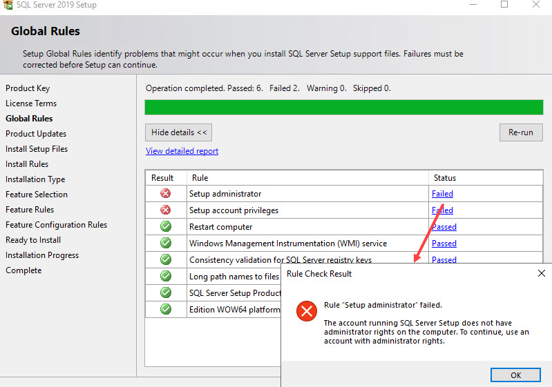Click the Restart computer rule name
The height and width of the screenshot is (387, 552).
pyautogui.click(x=220, y=227)
